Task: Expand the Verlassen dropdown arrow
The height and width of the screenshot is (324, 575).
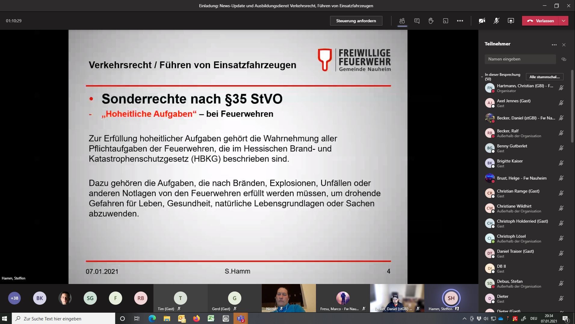Action: tap(564, 21)
